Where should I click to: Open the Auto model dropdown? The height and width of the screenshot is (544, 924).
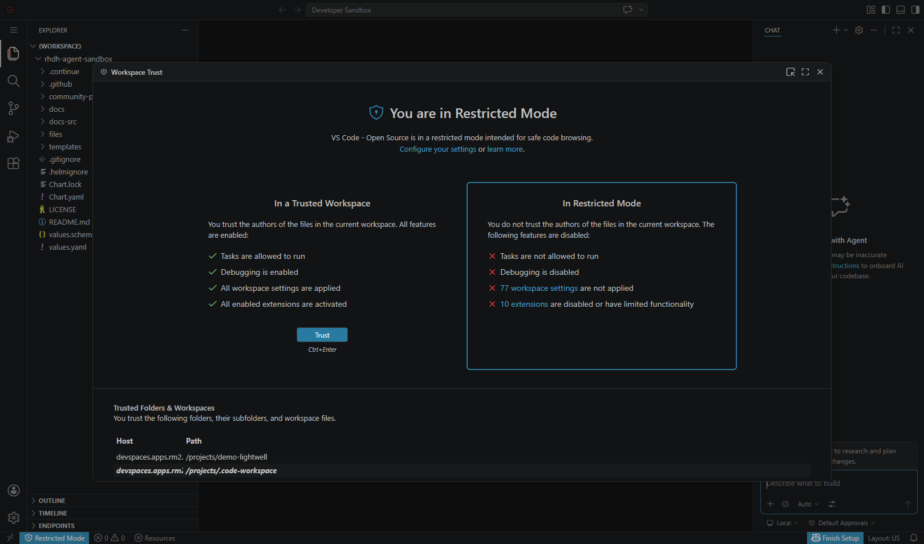point(808,504)
